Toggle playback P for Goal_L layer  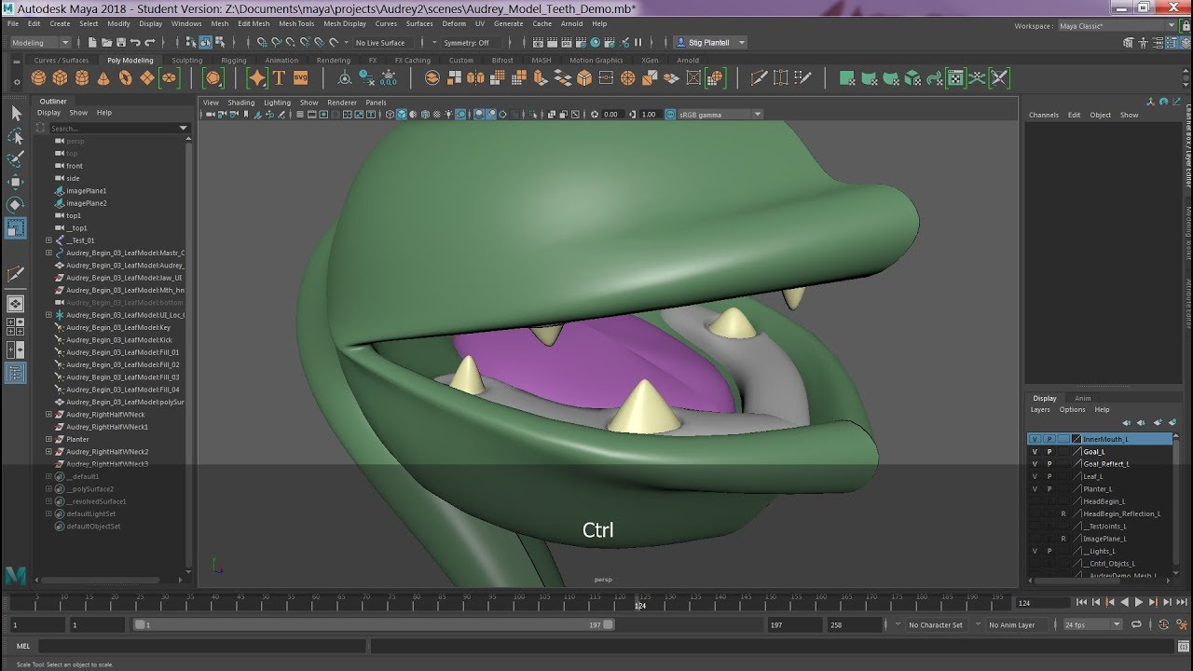pos(1049,451)
